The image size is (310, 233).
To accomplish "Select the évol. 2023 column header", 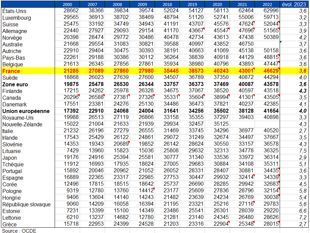I will point(295,4).
